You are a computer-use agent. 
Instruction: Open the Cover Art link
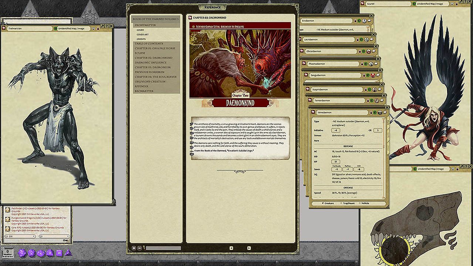click(x=143, y=34)
